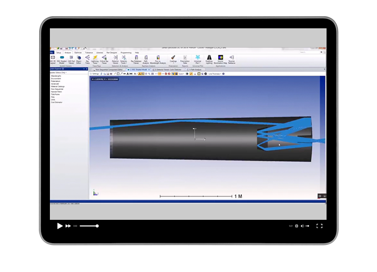Screen dimensions: 377x272
Task: Adjust the video volume control
Action: coord(304,226)
